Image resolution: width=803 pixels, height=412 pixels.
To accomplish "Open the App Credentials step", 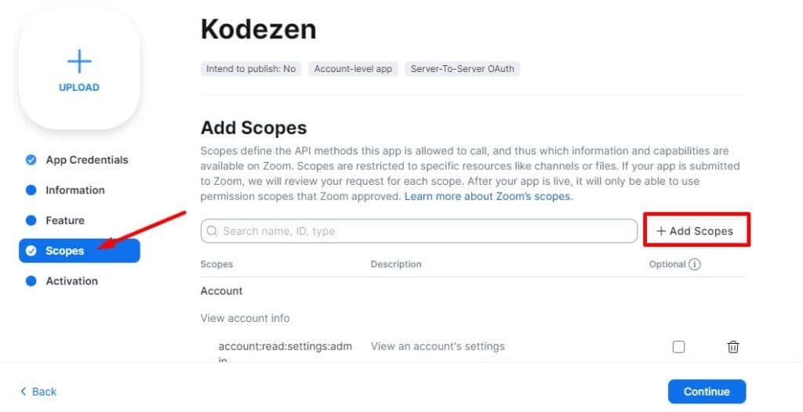I will 86,160.
